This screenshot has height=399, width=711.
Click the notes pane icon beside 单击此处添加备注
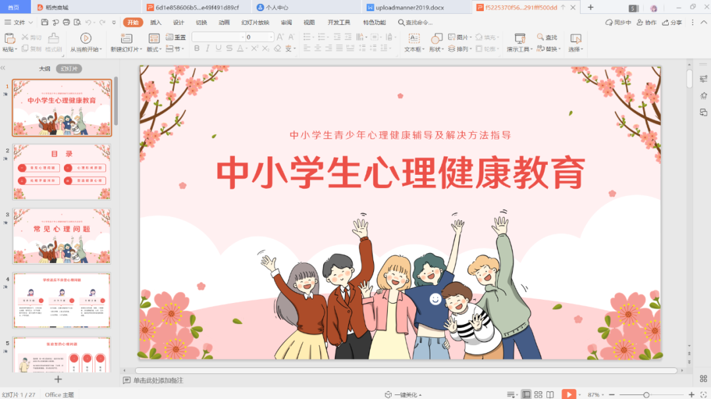127,381
